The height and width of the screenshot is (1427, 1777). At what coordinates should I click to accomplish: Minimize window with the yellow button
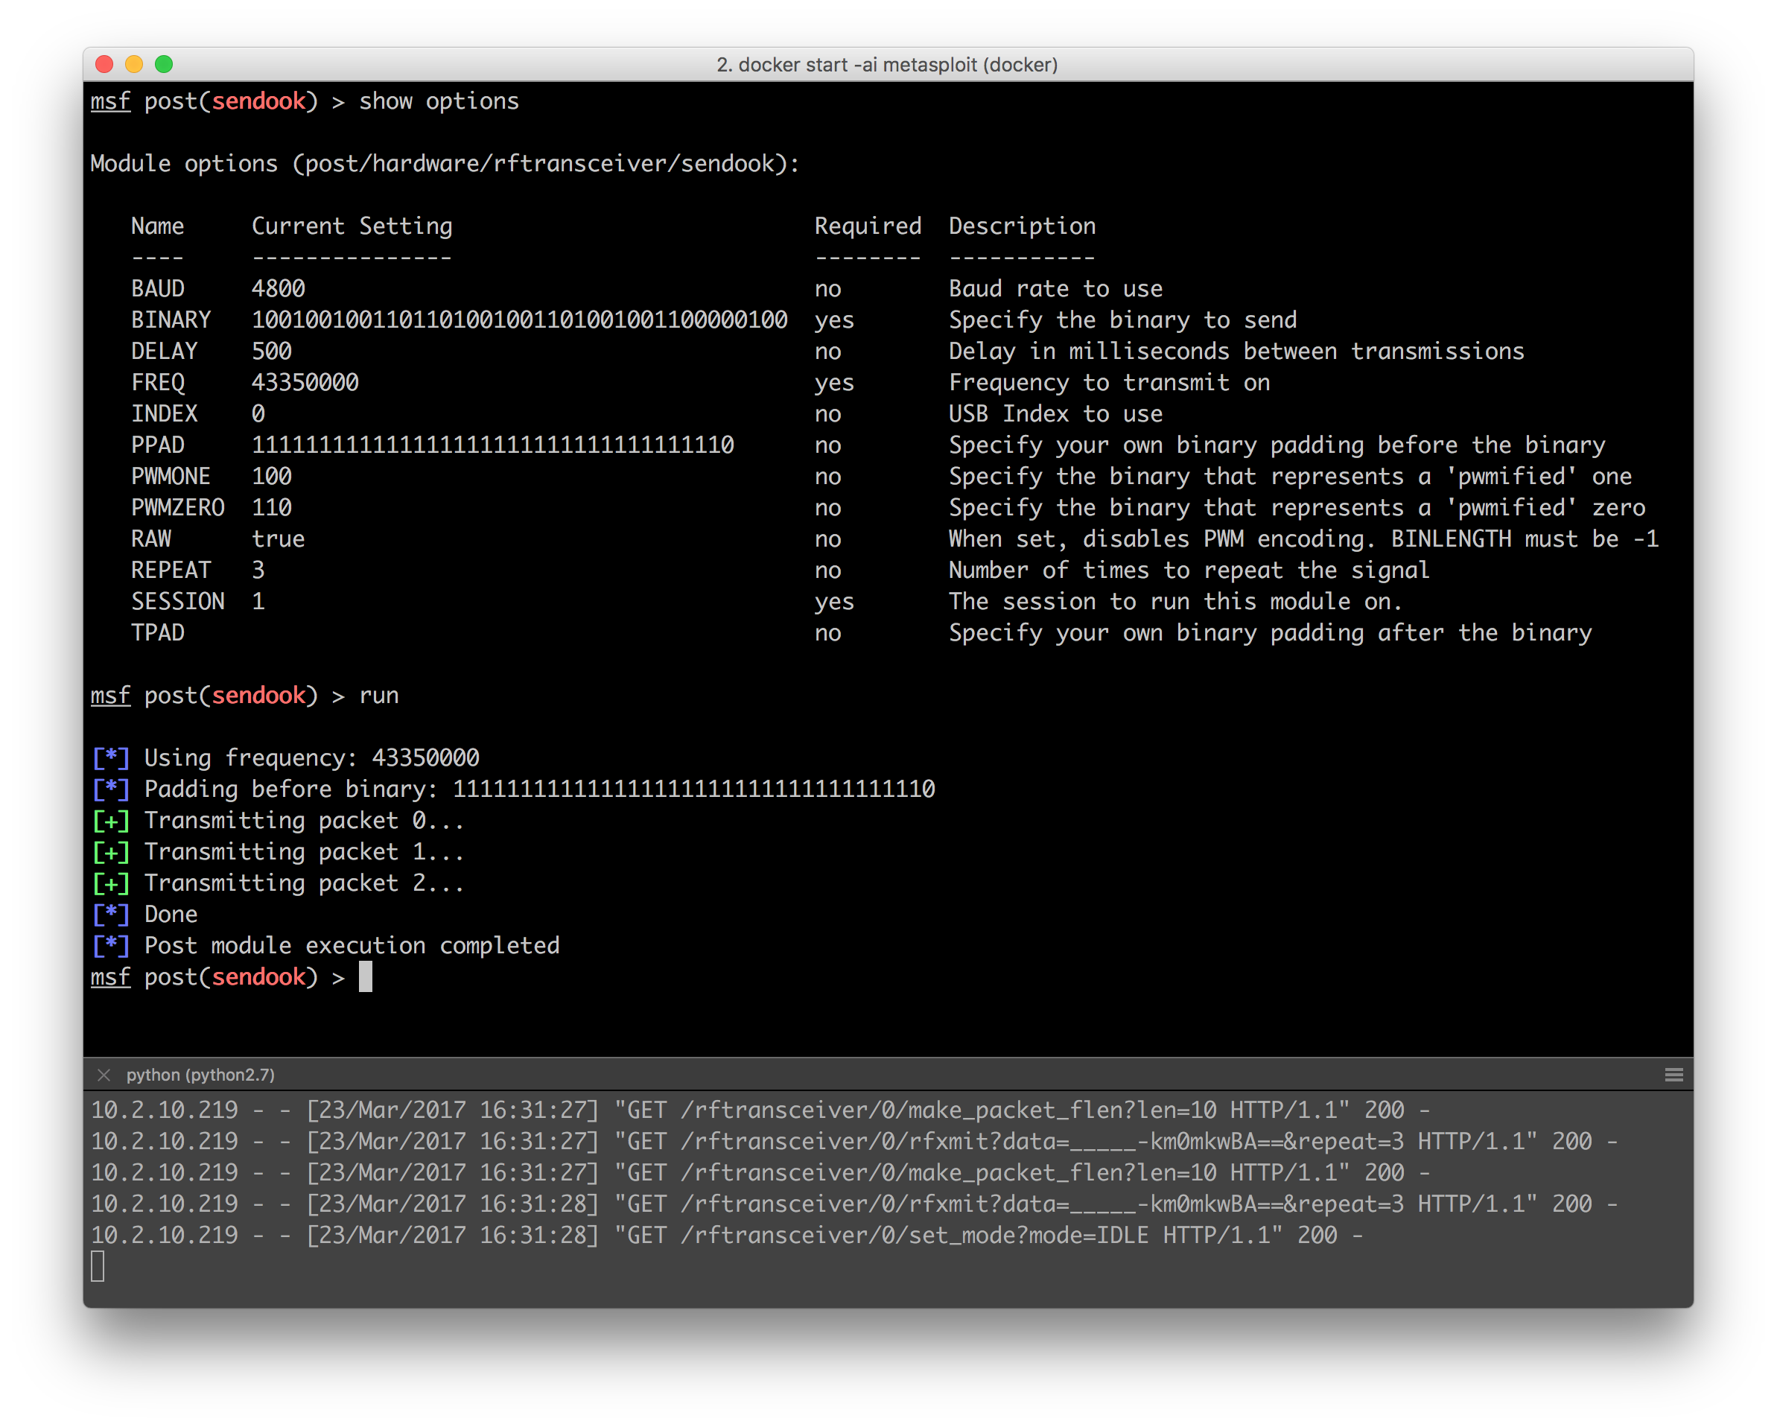(x=134, y=64)
